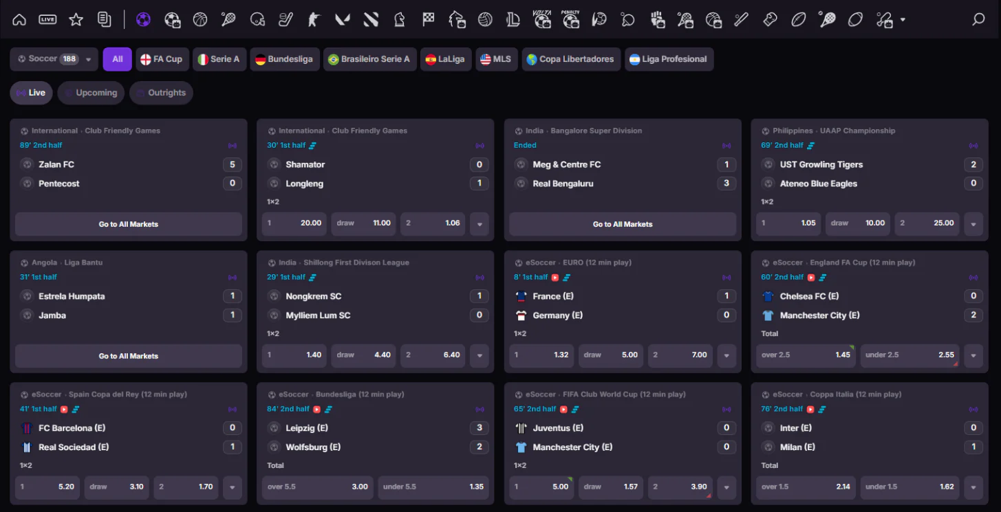The width and height of the screenshot is (1001, 512).
Task: Select the ice hockey stick icon
Action: 286,20
